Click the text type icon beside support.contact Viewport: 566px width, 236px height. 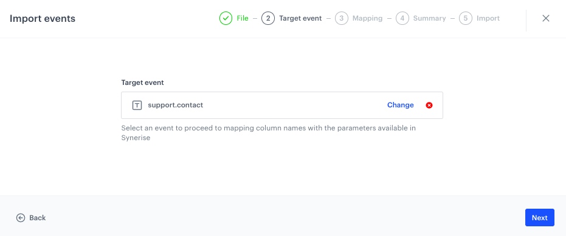[x=137, y=105]
